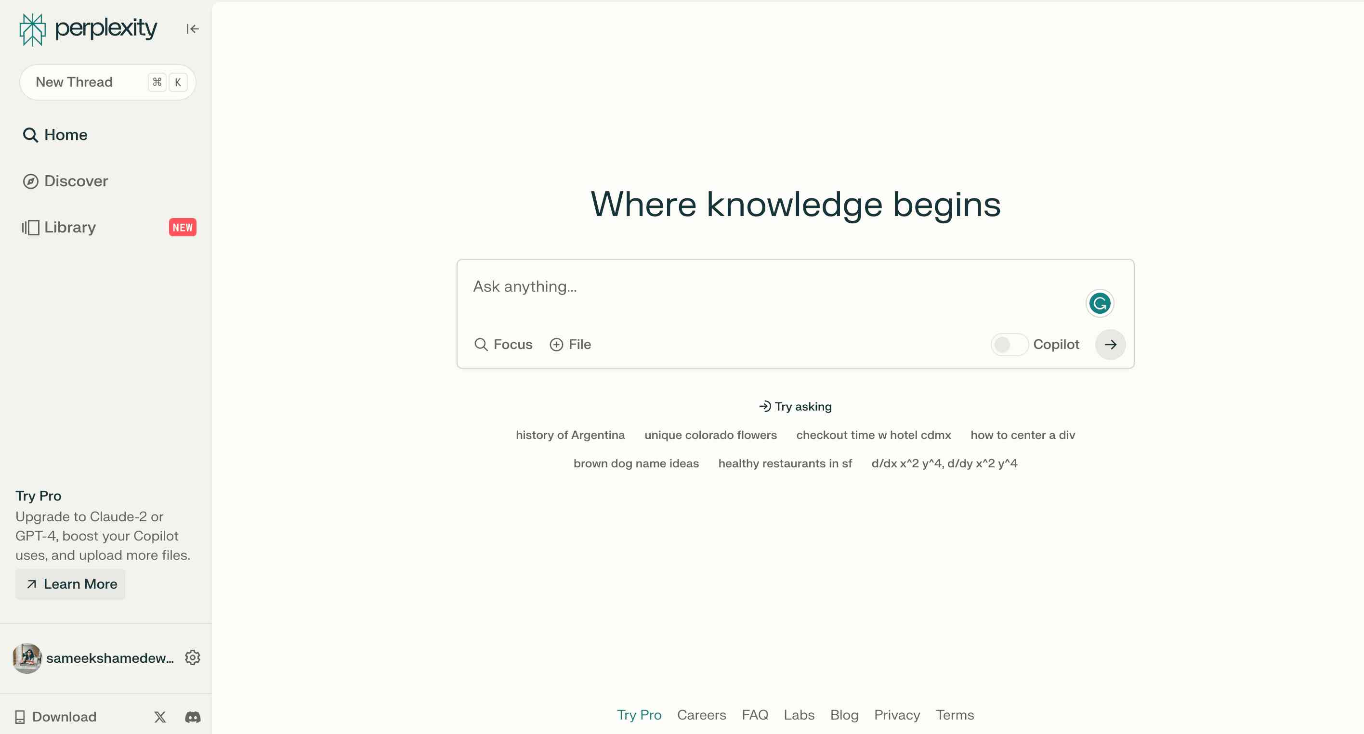Click the search Focus icon
This screenshot has height=734, width=1364.
point(480,345)
